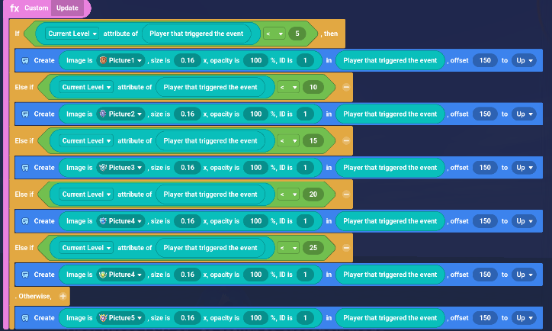Edit the offset 150 field in Picture2 row
This screenshot has width=552, height=331.
[x=485, y=114]
